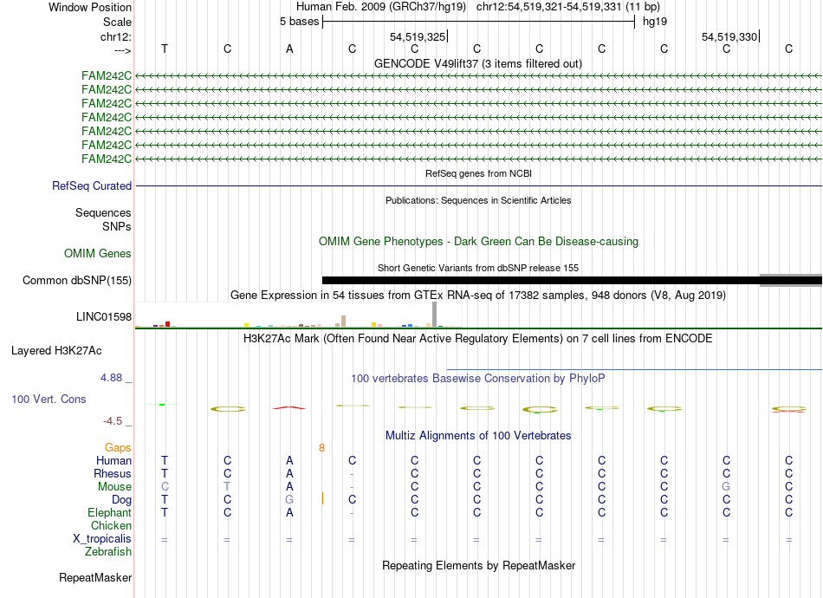
Task: Open the RefSeq Curated track label
Action: pyautogui.click(x=92, y=185)
